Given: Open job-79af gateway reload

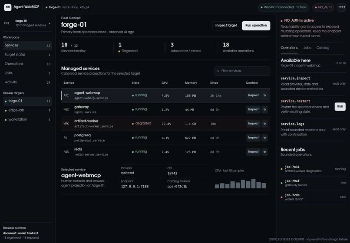Looking at the screenshot, I should click(313, 183).
